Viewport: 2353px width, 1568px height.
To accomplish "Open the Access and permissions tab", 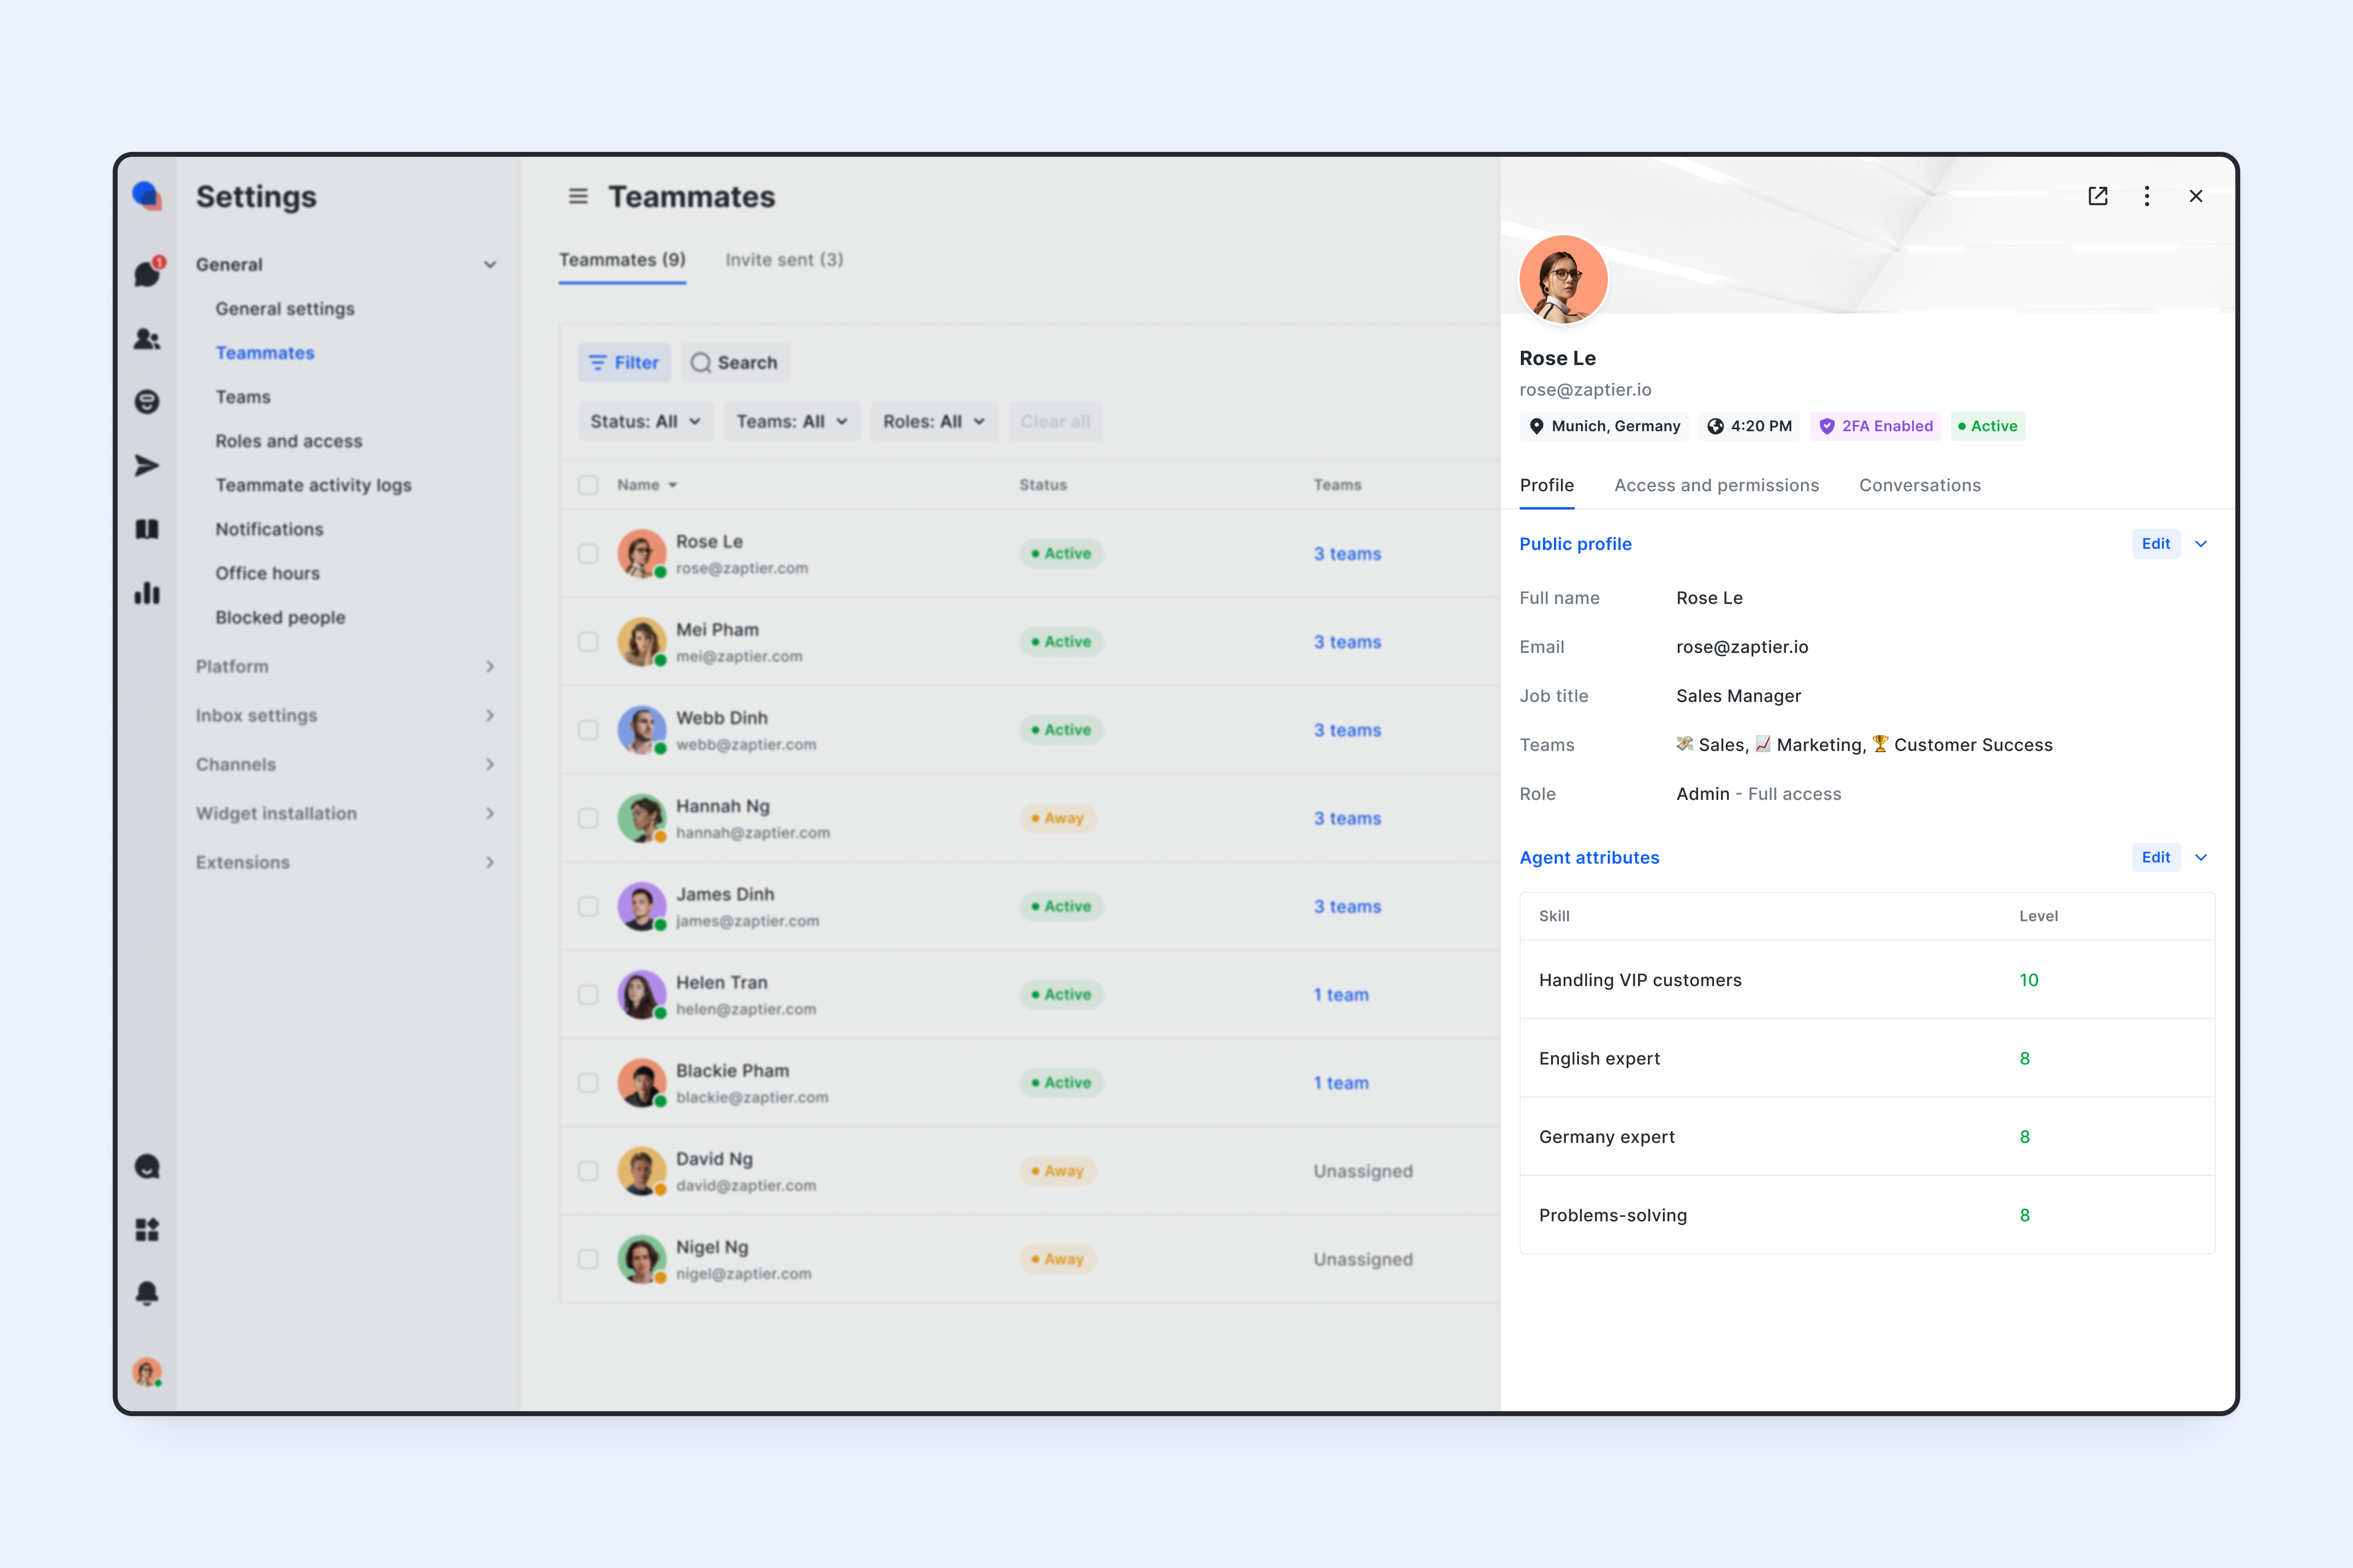I will (1717, 485).
